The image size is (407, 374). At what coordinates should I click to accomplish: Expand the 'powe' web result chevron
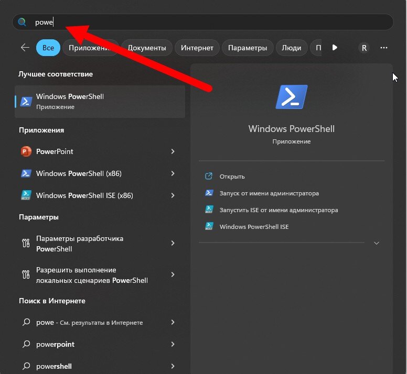point(173,322)
